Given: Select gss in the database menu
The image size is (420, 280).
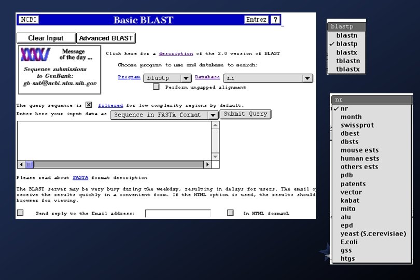Looking at the screenshot, I should pos(371,250).
